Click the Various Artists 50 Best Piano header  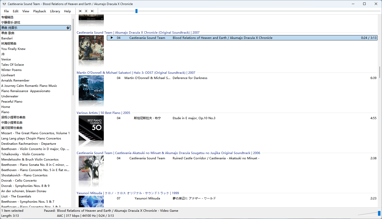pyautogui.click(x=103, y=113)
